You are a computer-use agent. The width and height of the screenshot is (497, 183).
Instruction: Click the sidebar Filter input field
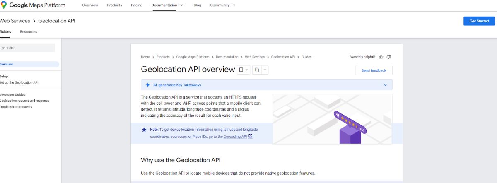tap(27, 48)
